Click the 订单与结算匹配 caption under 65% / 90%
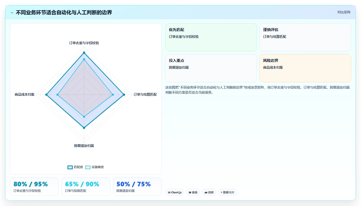361x206 pixels. (75, 191)
